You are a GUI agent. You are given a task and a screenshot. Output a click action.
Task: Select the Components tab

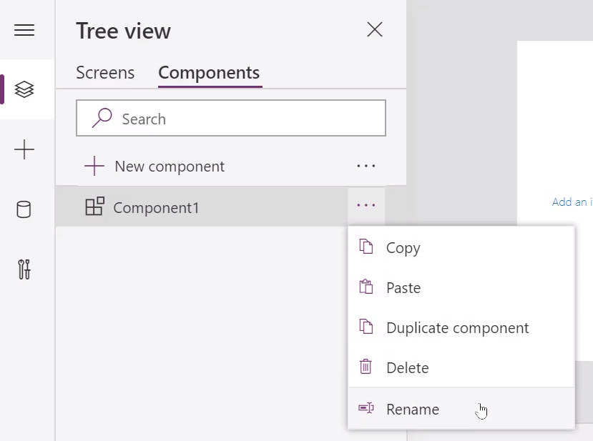click(209, 73)
